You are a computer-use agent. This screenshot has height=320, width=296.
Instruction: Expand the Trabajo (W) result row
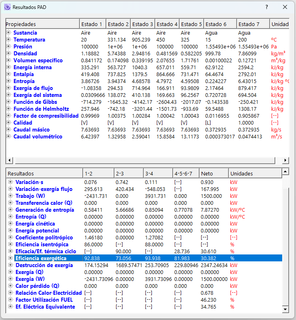(x=11, y=196)
